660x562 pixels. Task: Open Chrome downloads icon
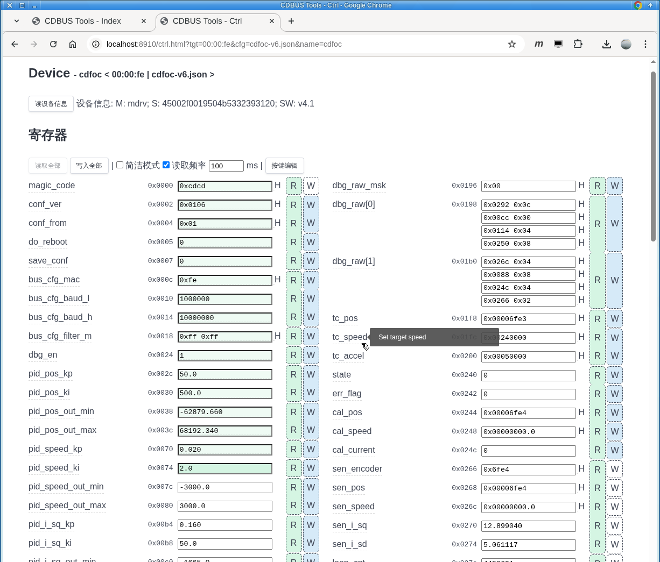(606, 44)
